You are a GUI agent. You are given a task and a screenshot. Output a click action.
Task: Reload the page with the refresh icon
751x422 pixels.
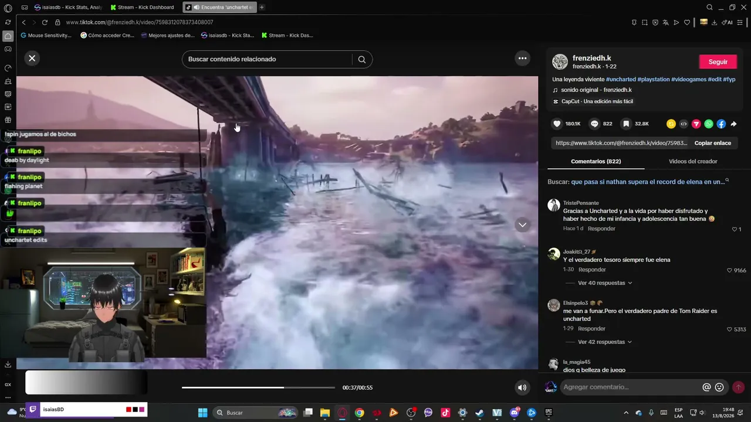pos(45,22)
